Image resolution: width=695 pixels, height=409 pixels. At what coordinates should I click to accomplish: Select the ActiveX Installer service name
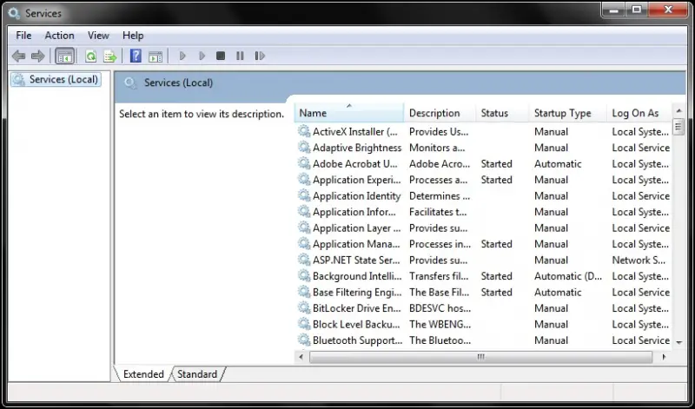pos(355,132)
